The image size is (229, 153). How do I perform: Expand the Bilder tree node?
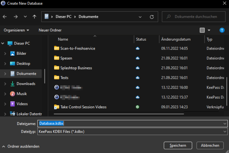(5, 53)
